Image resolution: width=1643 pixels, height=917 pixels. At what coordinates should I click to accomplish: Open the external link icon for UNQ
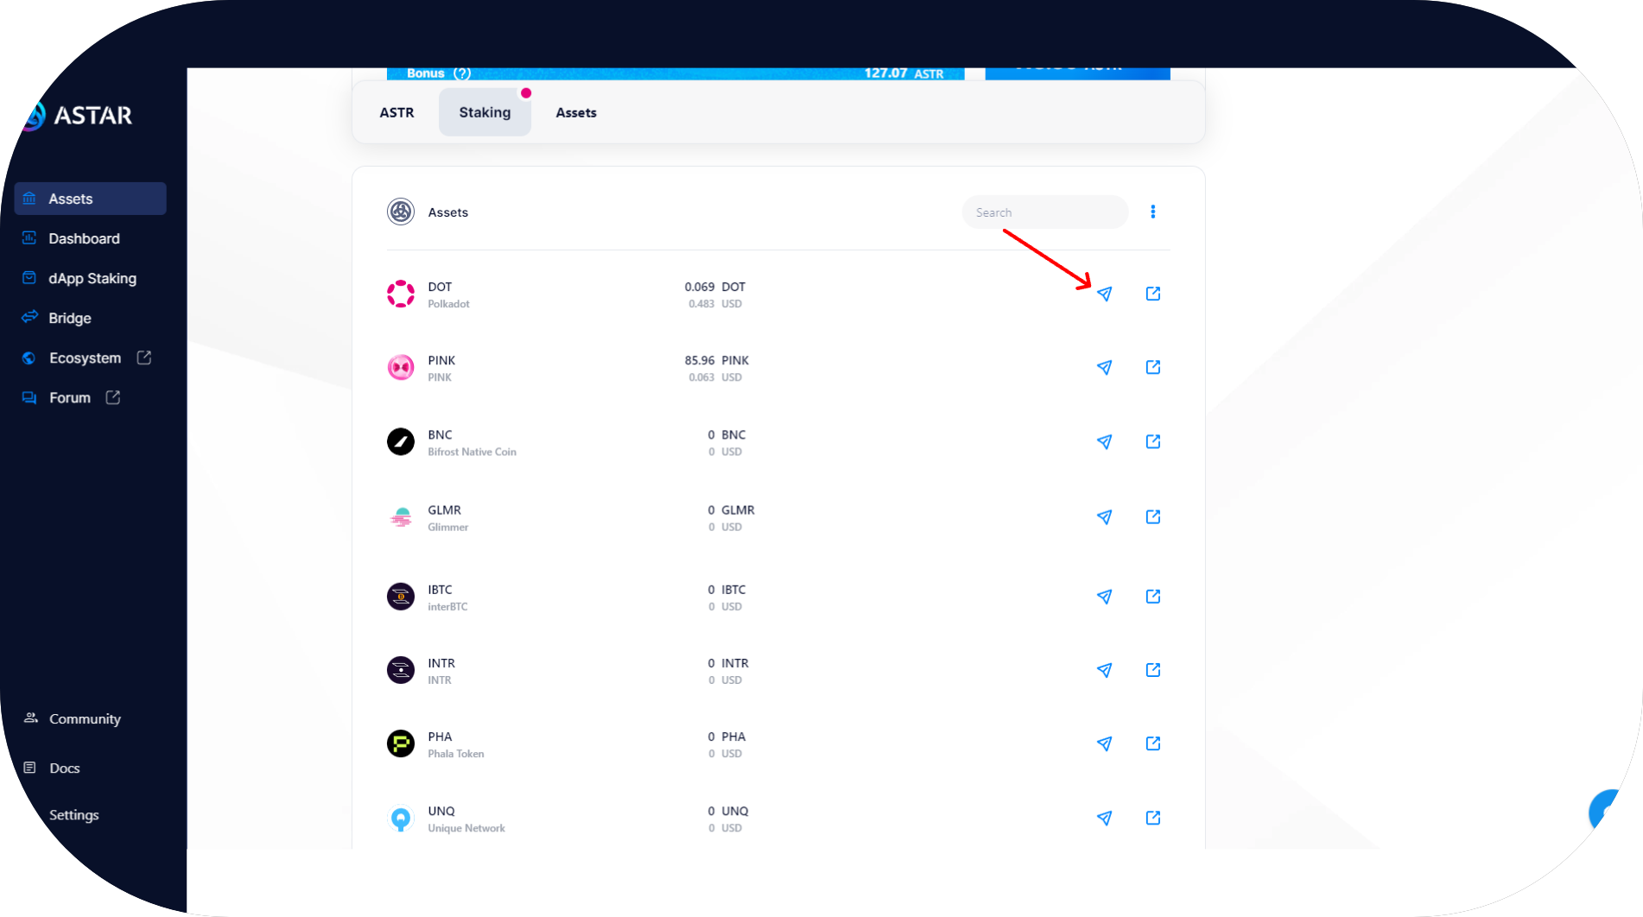click(x=1152, y=818)
